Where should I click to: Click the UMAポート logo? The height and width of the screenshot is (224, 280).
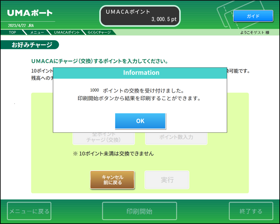coord(30,13)
